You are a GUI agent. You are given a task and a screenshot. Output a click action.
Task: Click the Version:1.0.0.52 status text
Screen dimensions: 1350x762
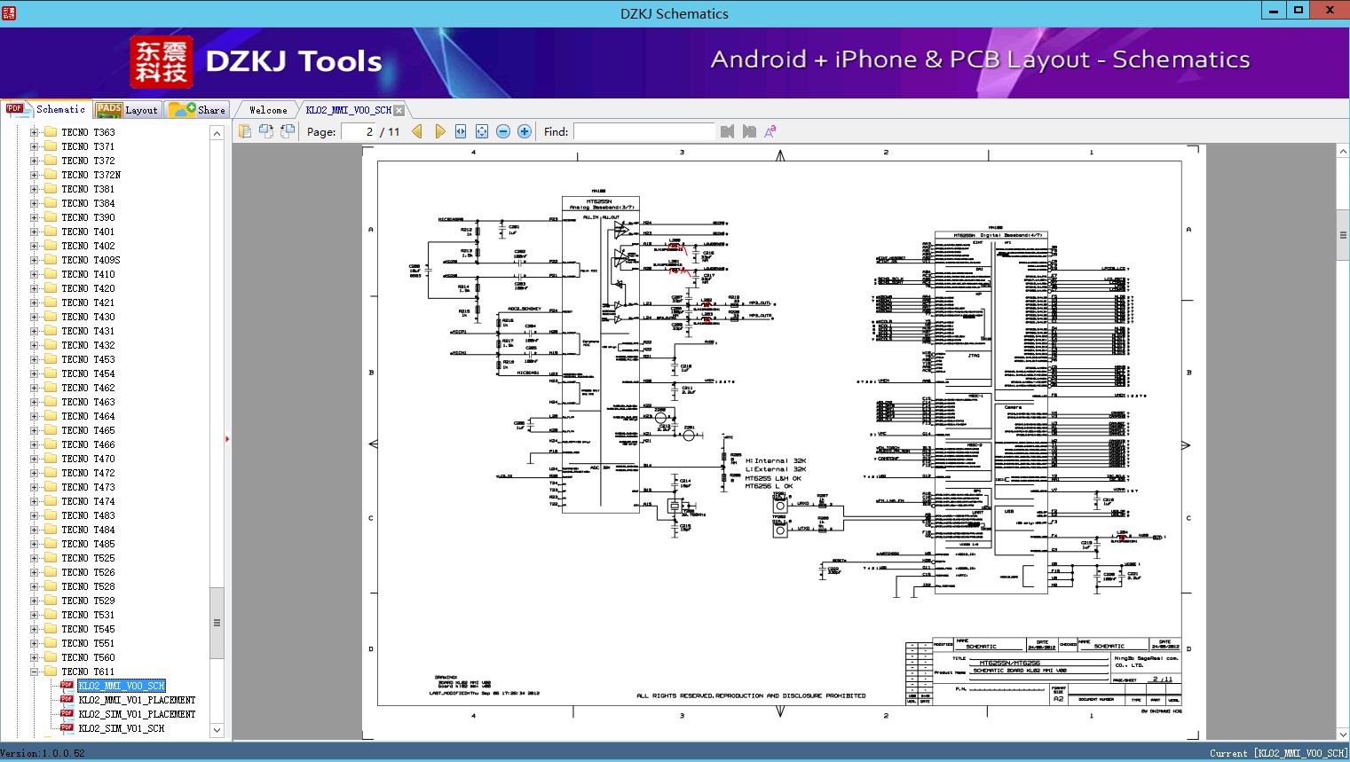(x=43, y=753)
